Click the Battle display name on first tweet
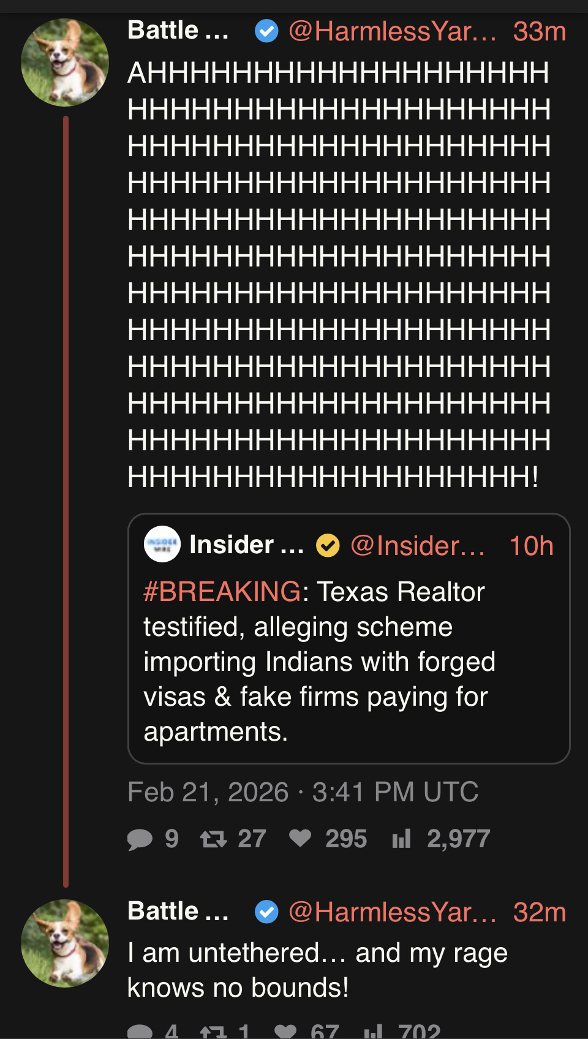The height and width of the screenshot is (1039, 588). [x=178, y=31]
